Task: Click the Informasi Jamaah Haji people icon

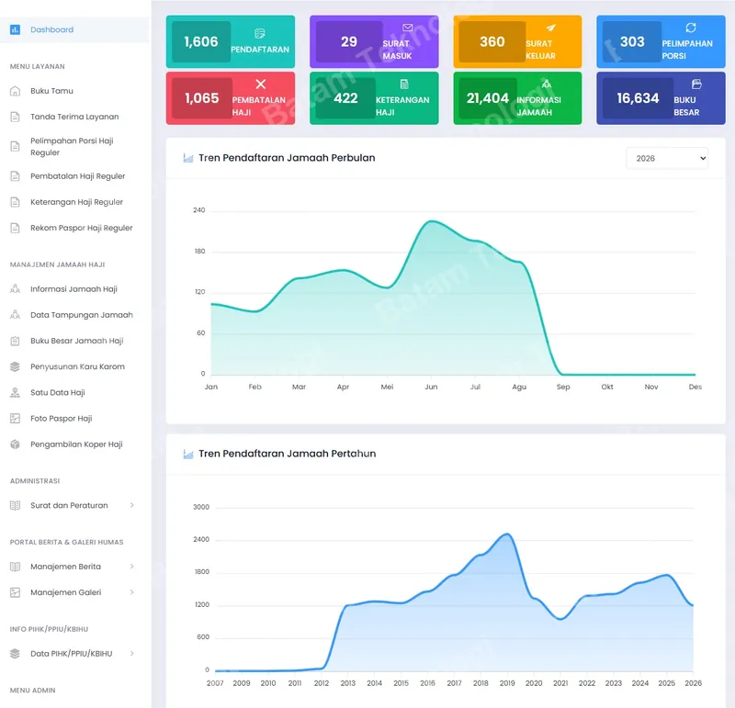Action: click(15, 289)
